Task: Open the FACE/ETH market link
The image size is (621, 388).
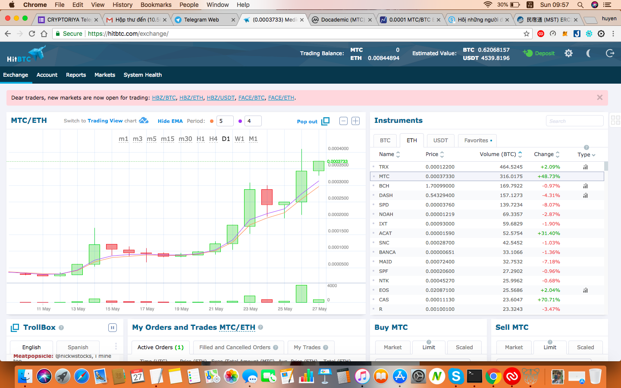Action: [281, 98]
